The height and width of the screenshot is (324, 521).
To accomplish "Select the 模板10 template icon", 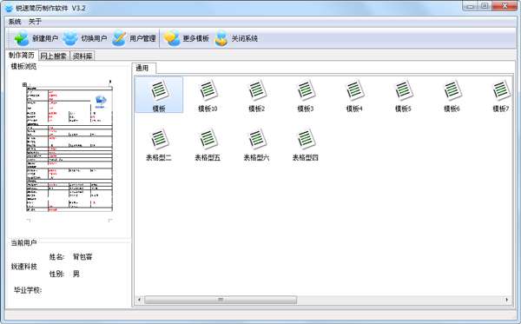I will click(x=208, y=90).
